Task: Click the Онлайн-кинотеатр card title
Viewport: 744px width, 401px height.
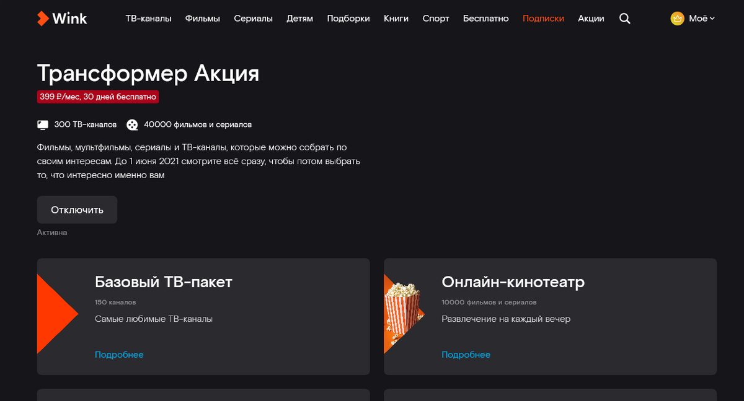Action: [x=513, y=282]
